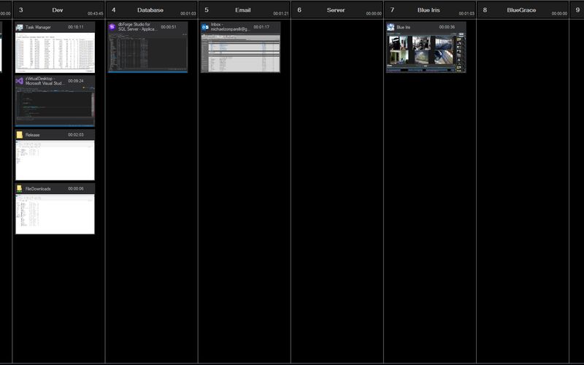
Task: Switch to the Database desktop header
Action: 151,10
